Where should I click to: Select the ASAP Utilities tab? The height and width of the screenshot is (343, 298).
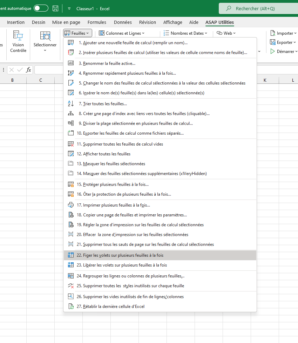219,22
